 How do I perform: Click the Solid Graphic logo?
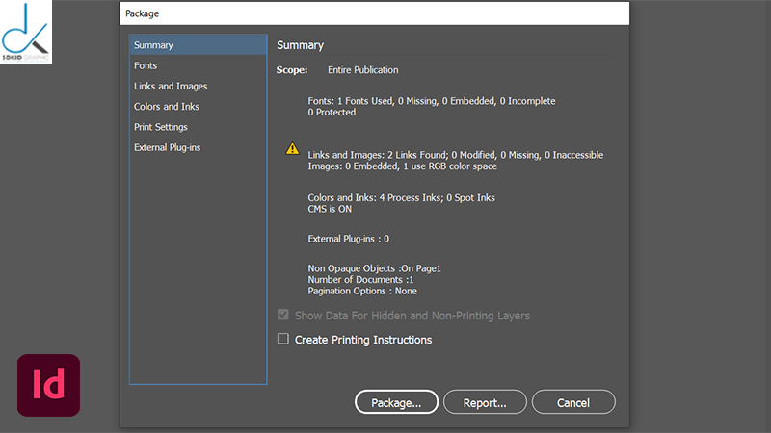coord(26,33)
